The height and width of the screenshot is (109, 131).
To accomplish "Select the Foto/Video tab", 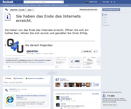I will (x=18, y=78).
